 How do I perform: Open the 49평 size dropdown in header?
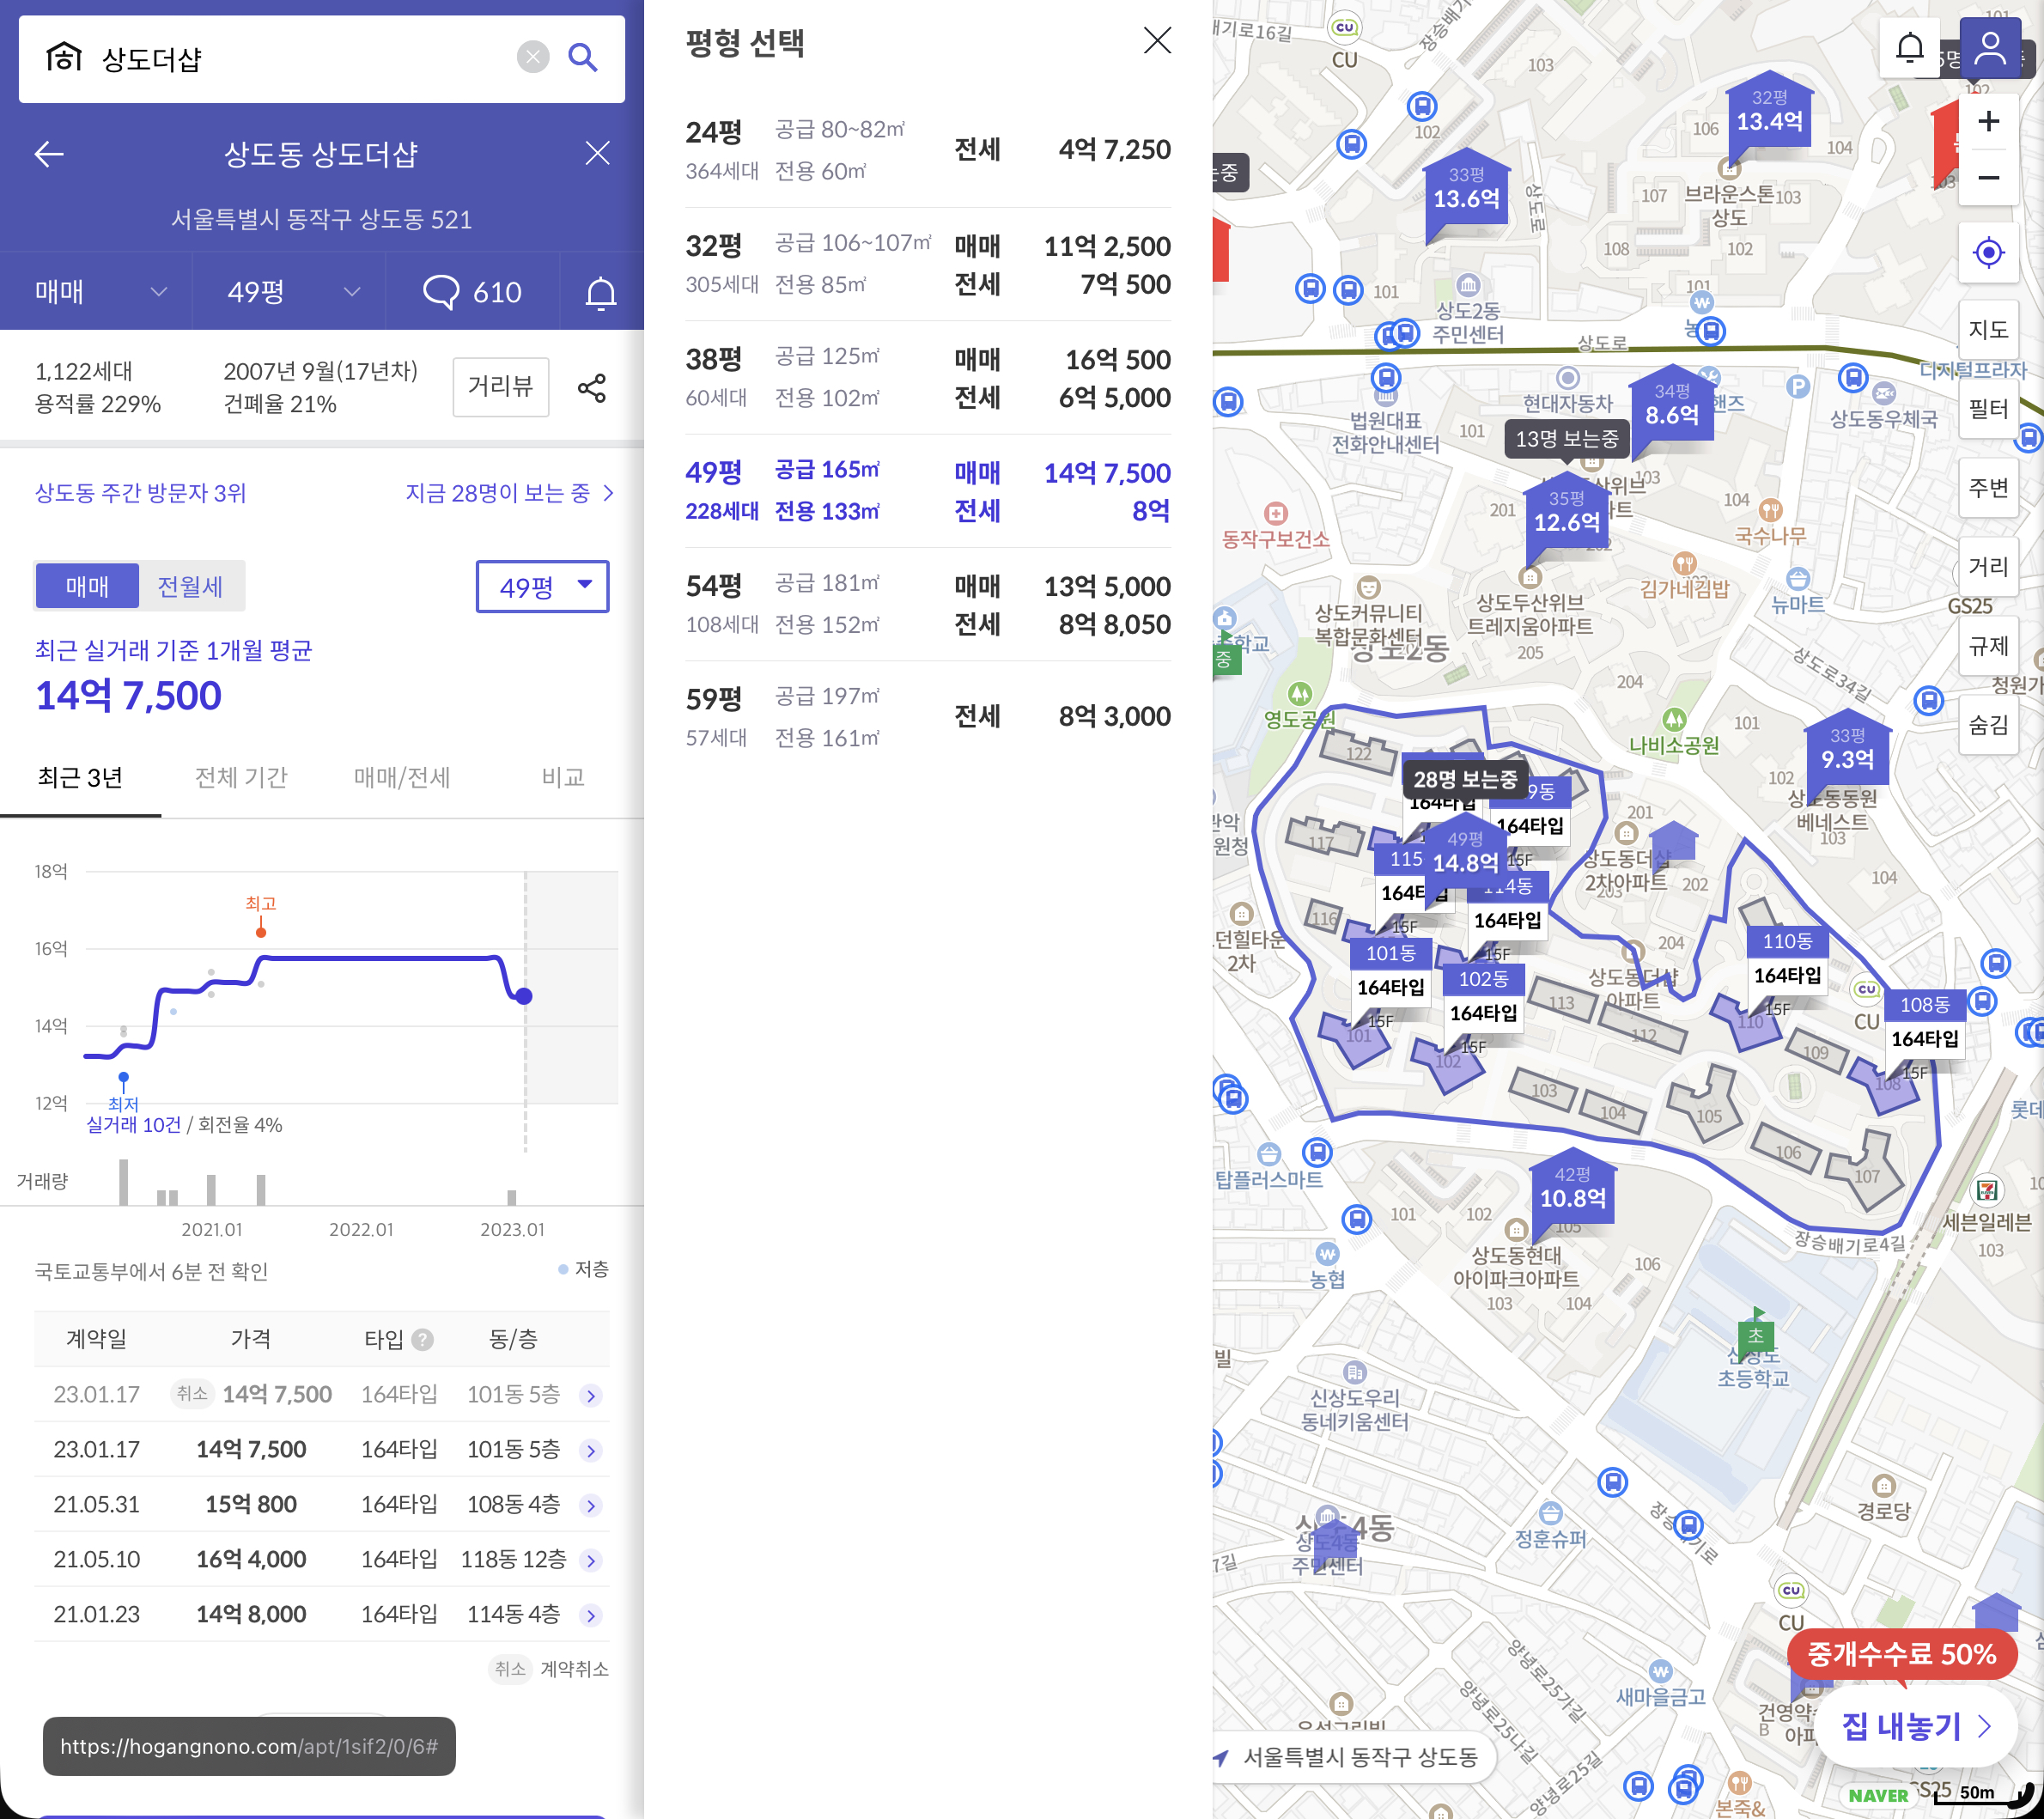point(290,292)
